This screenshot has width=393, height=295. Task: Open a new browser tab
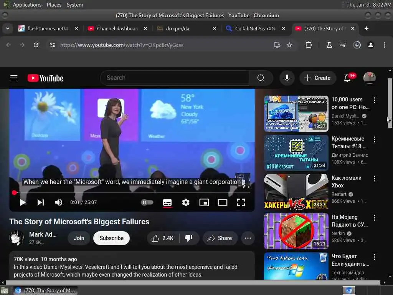367,28
